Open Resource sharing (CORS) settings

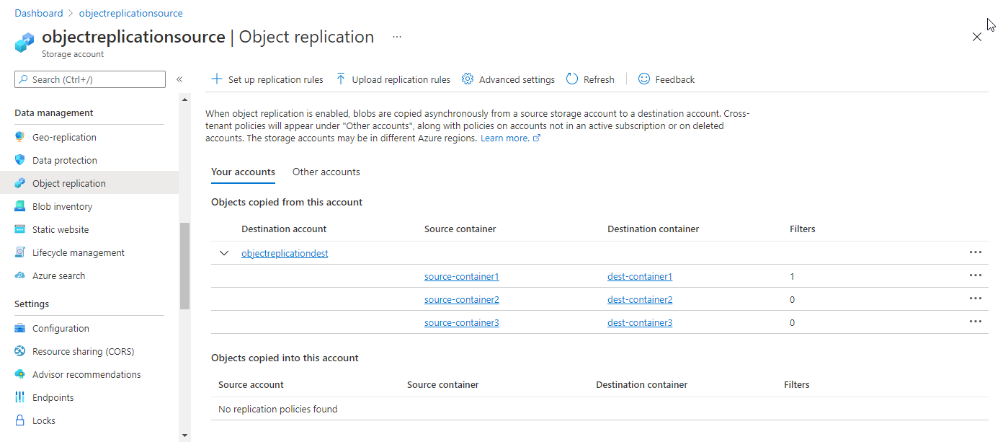(82, 350)
